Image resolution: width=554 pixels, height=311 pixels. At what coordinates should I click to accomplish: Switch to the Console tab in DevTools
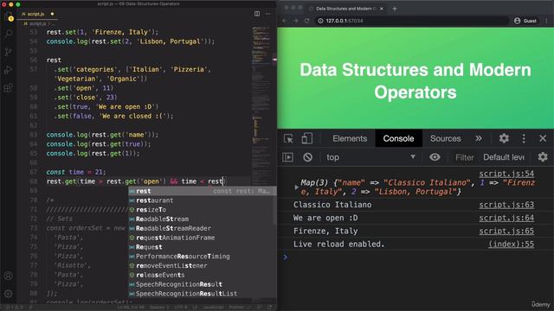[398, 138]
